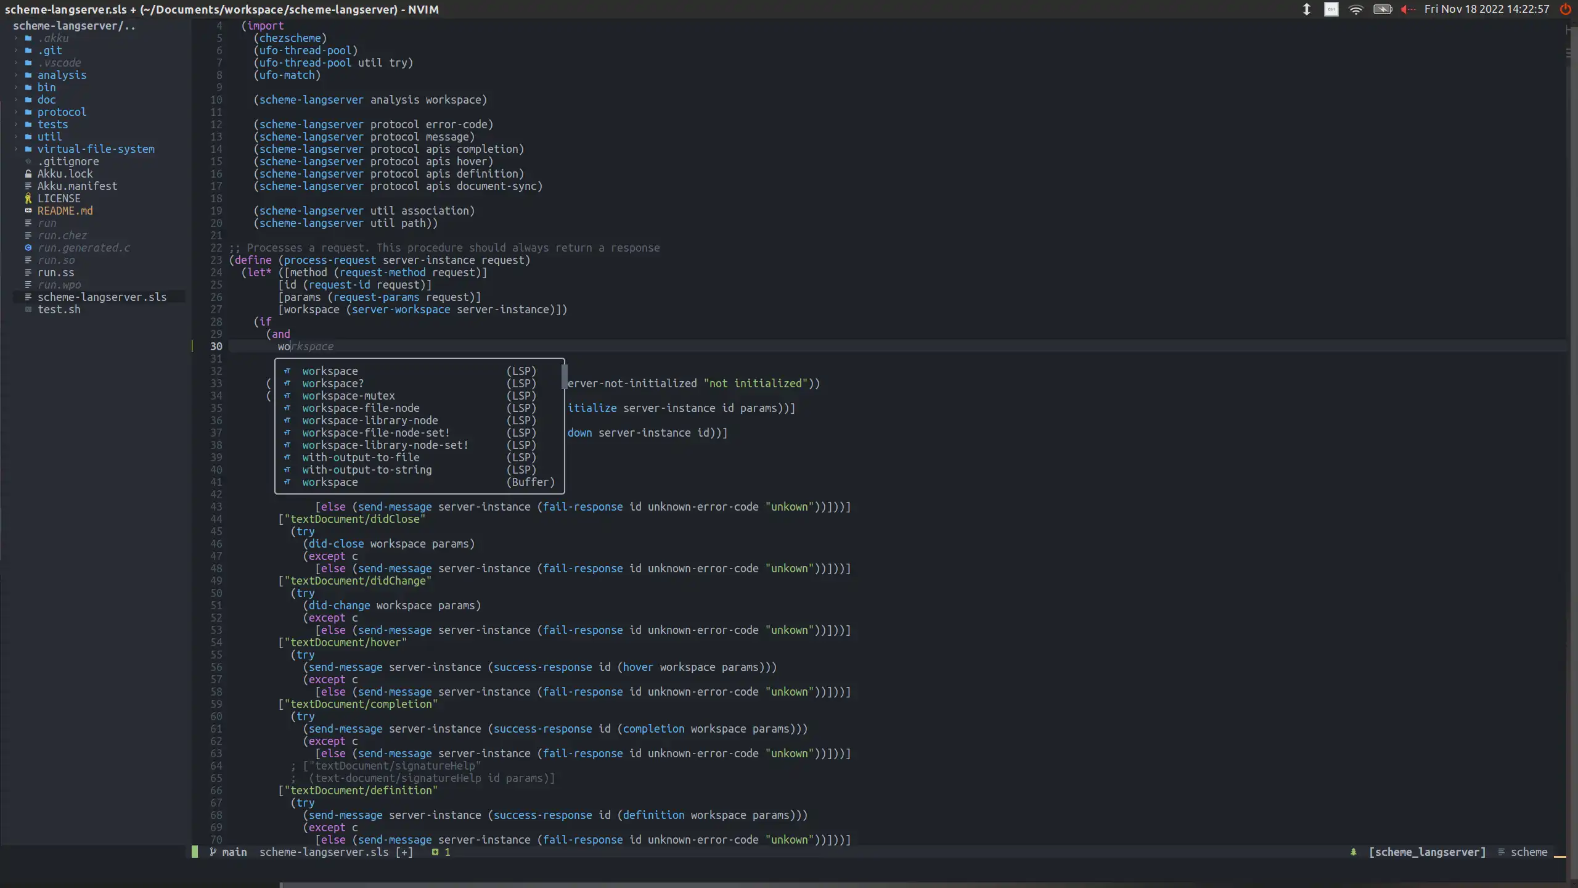The image size is (1578, 888).
Task: Click the LICENSE file key icon
Action: point(28,199)
